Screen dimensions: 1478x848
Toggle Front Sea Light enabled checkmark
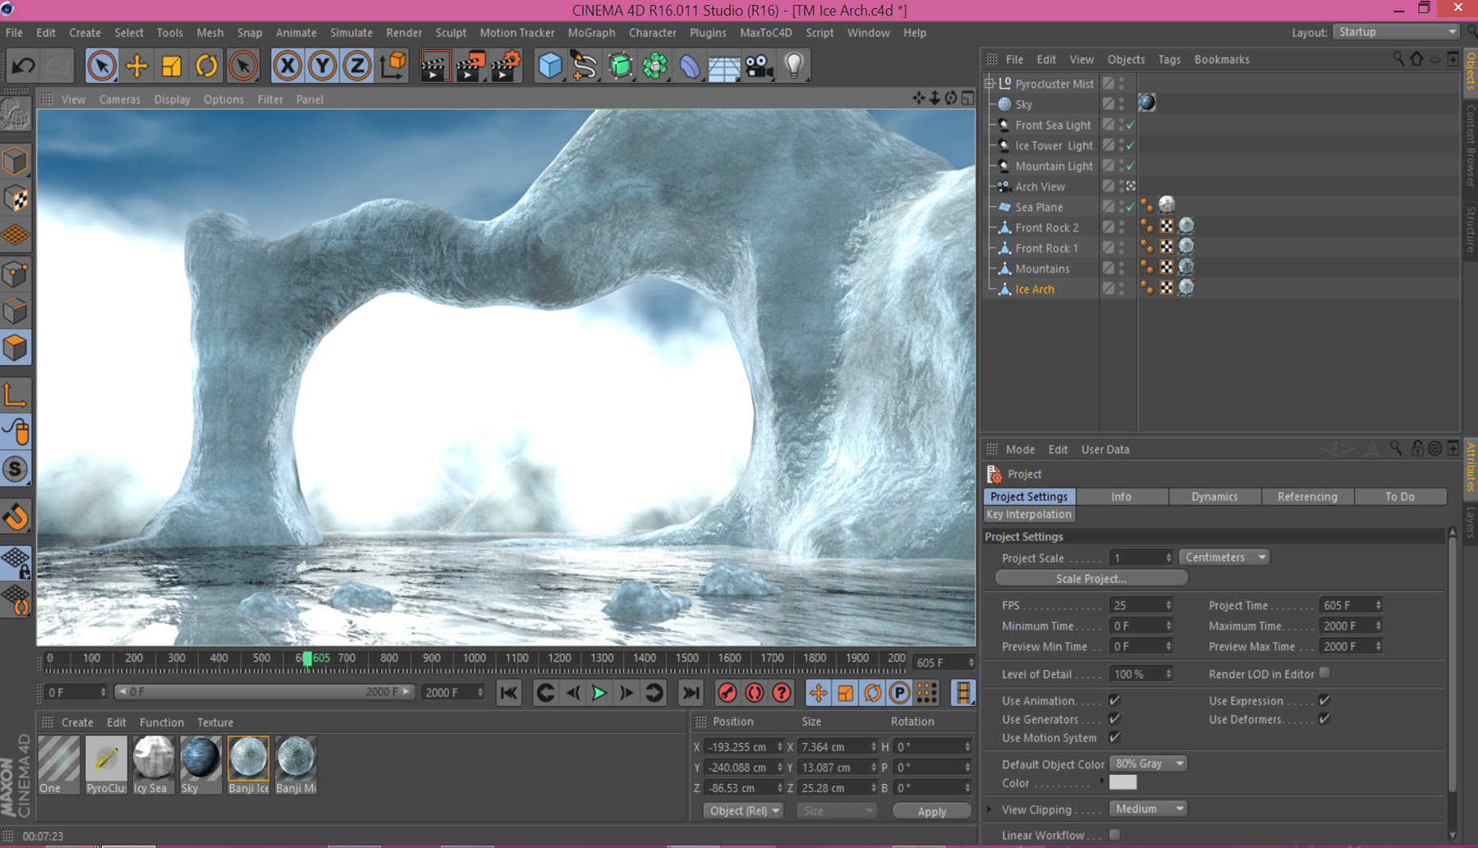(1131, 125)
